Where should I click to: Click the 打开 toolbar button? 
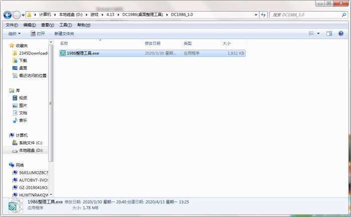38,34
